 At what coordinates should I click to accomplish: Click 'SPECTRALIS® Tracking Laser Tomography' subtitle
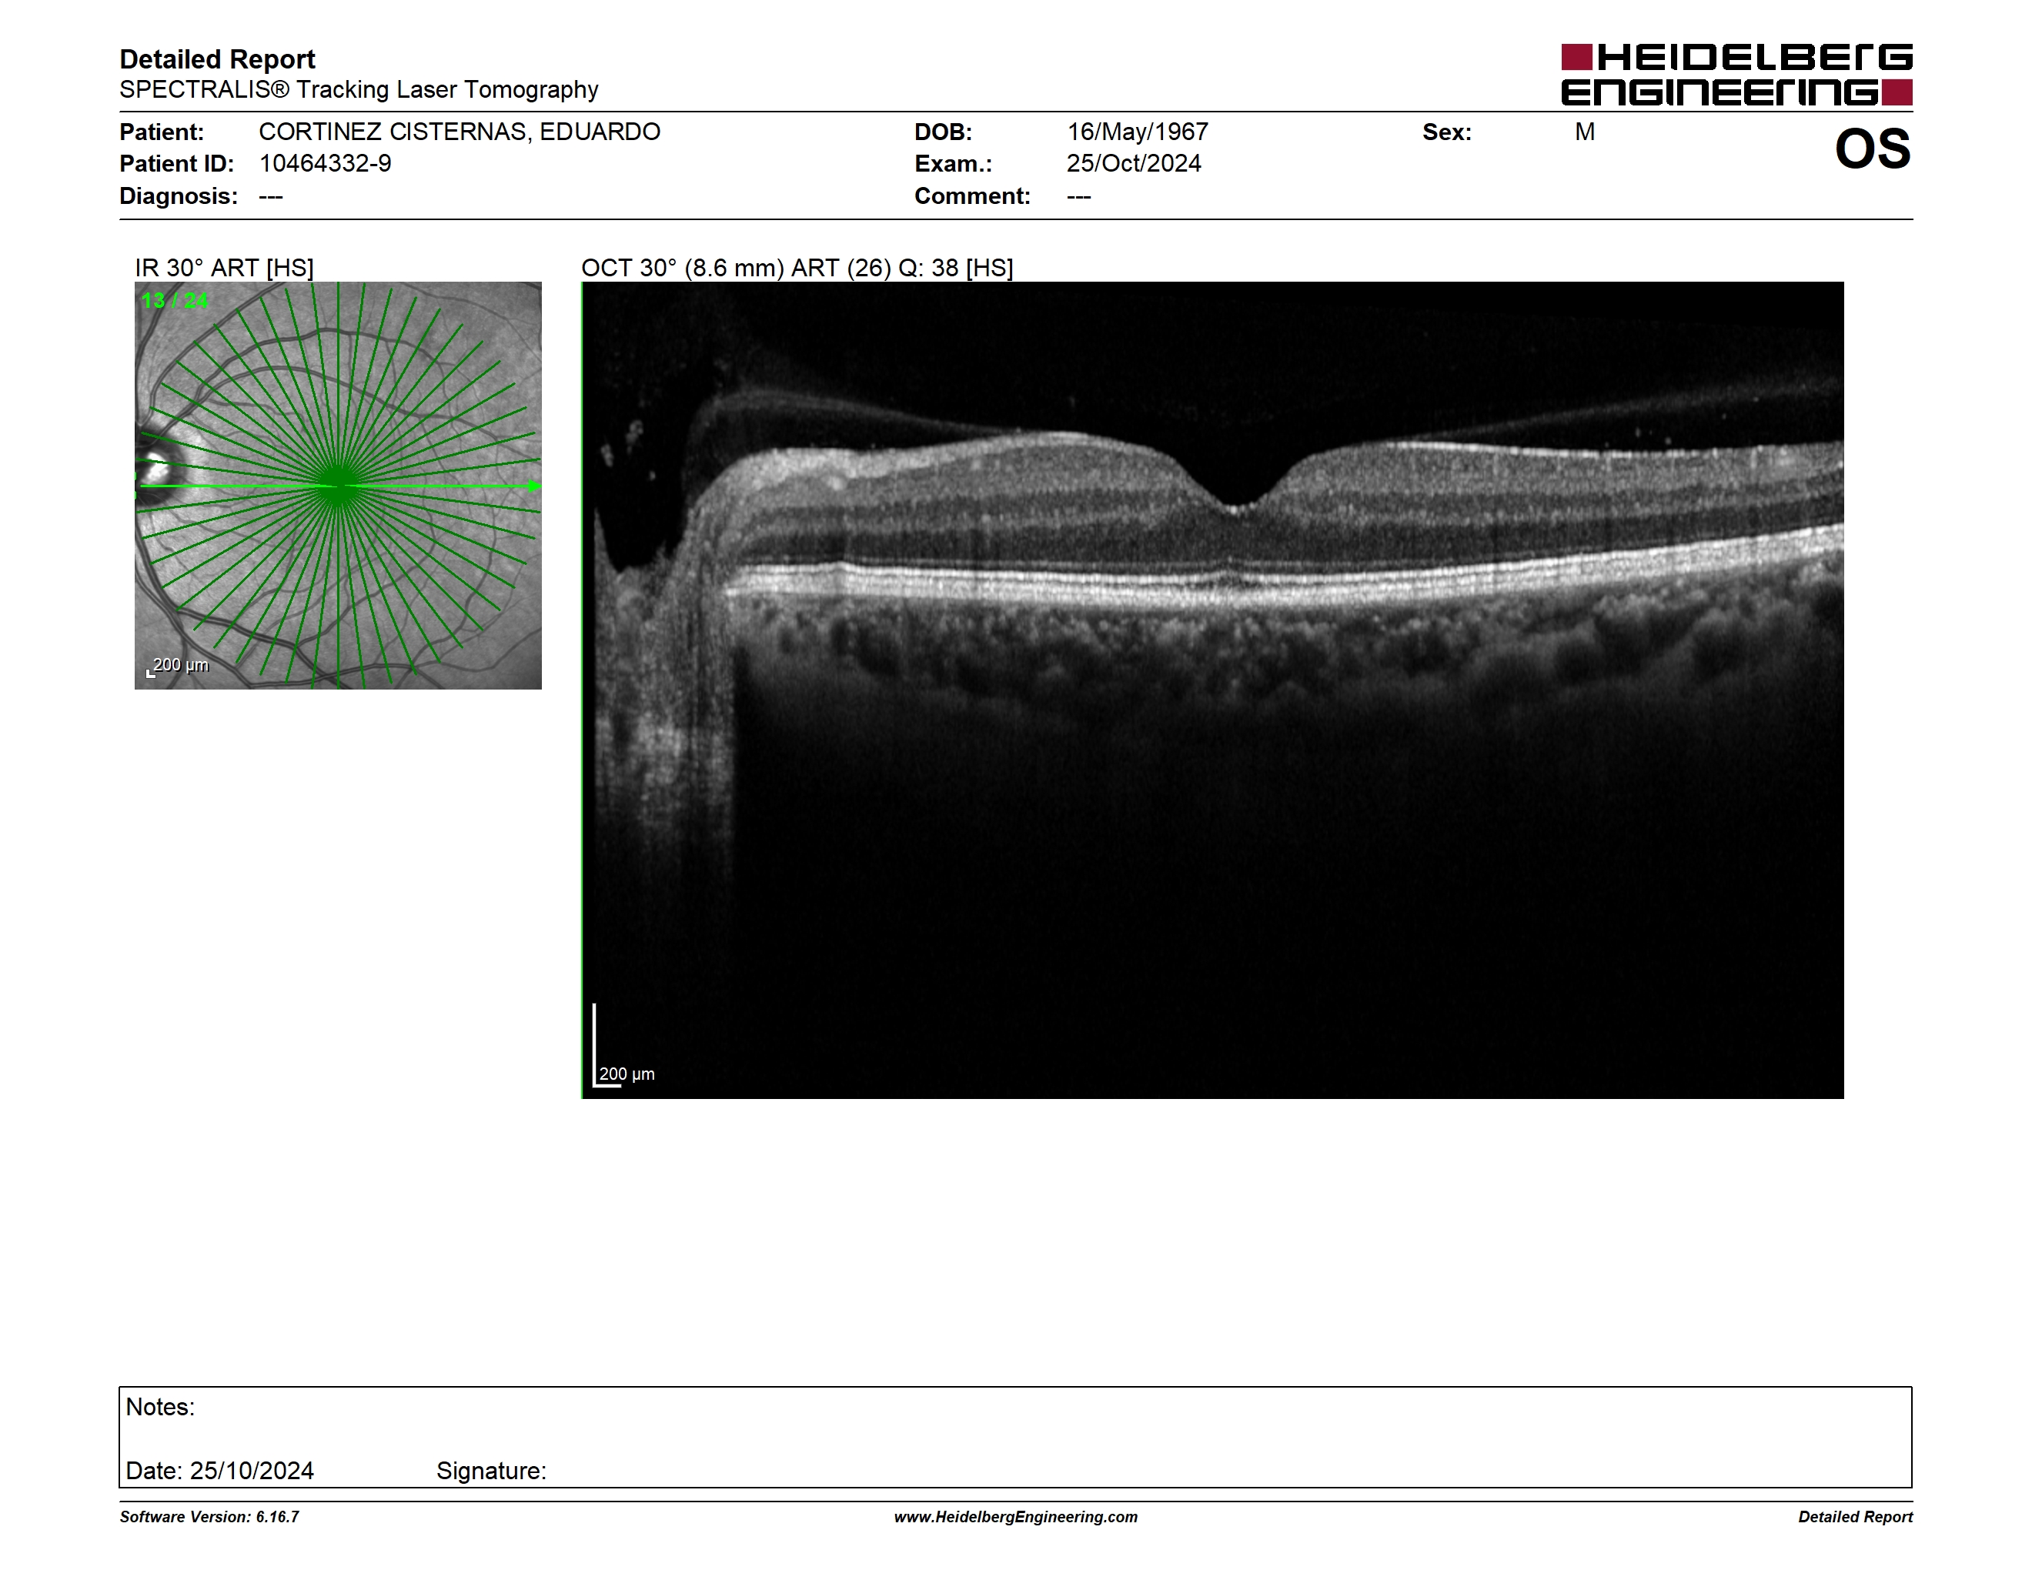coord(358,89)
